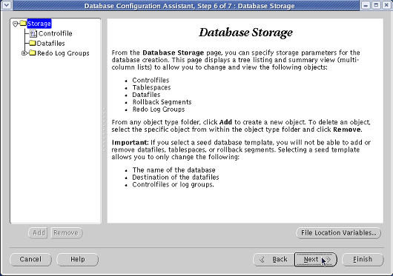This screenshot has width=393, height=276.
Task: Select Controlfile in the storage tree
Action: tap(56, 33)
